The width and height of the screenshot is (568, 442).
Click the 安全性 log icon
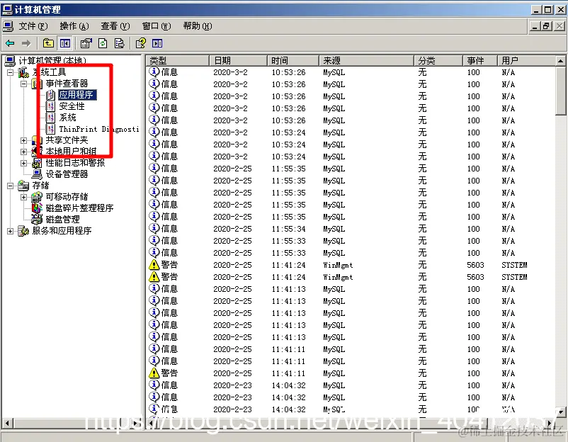pyautogui.click(x=50, y=106)
